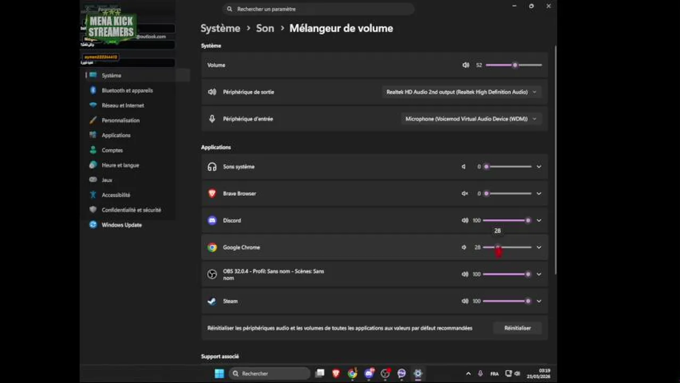Go to Son breadcrumb
Image resolution: width=680 pixels, height=383 pixels.
coord(265,29)
